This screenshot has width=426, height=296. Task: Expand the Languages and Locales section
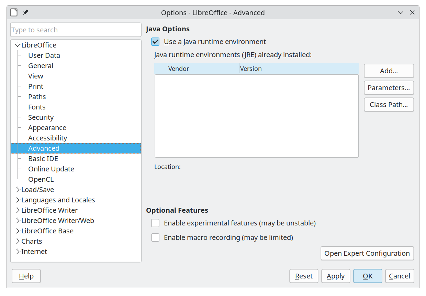(18, 200)
